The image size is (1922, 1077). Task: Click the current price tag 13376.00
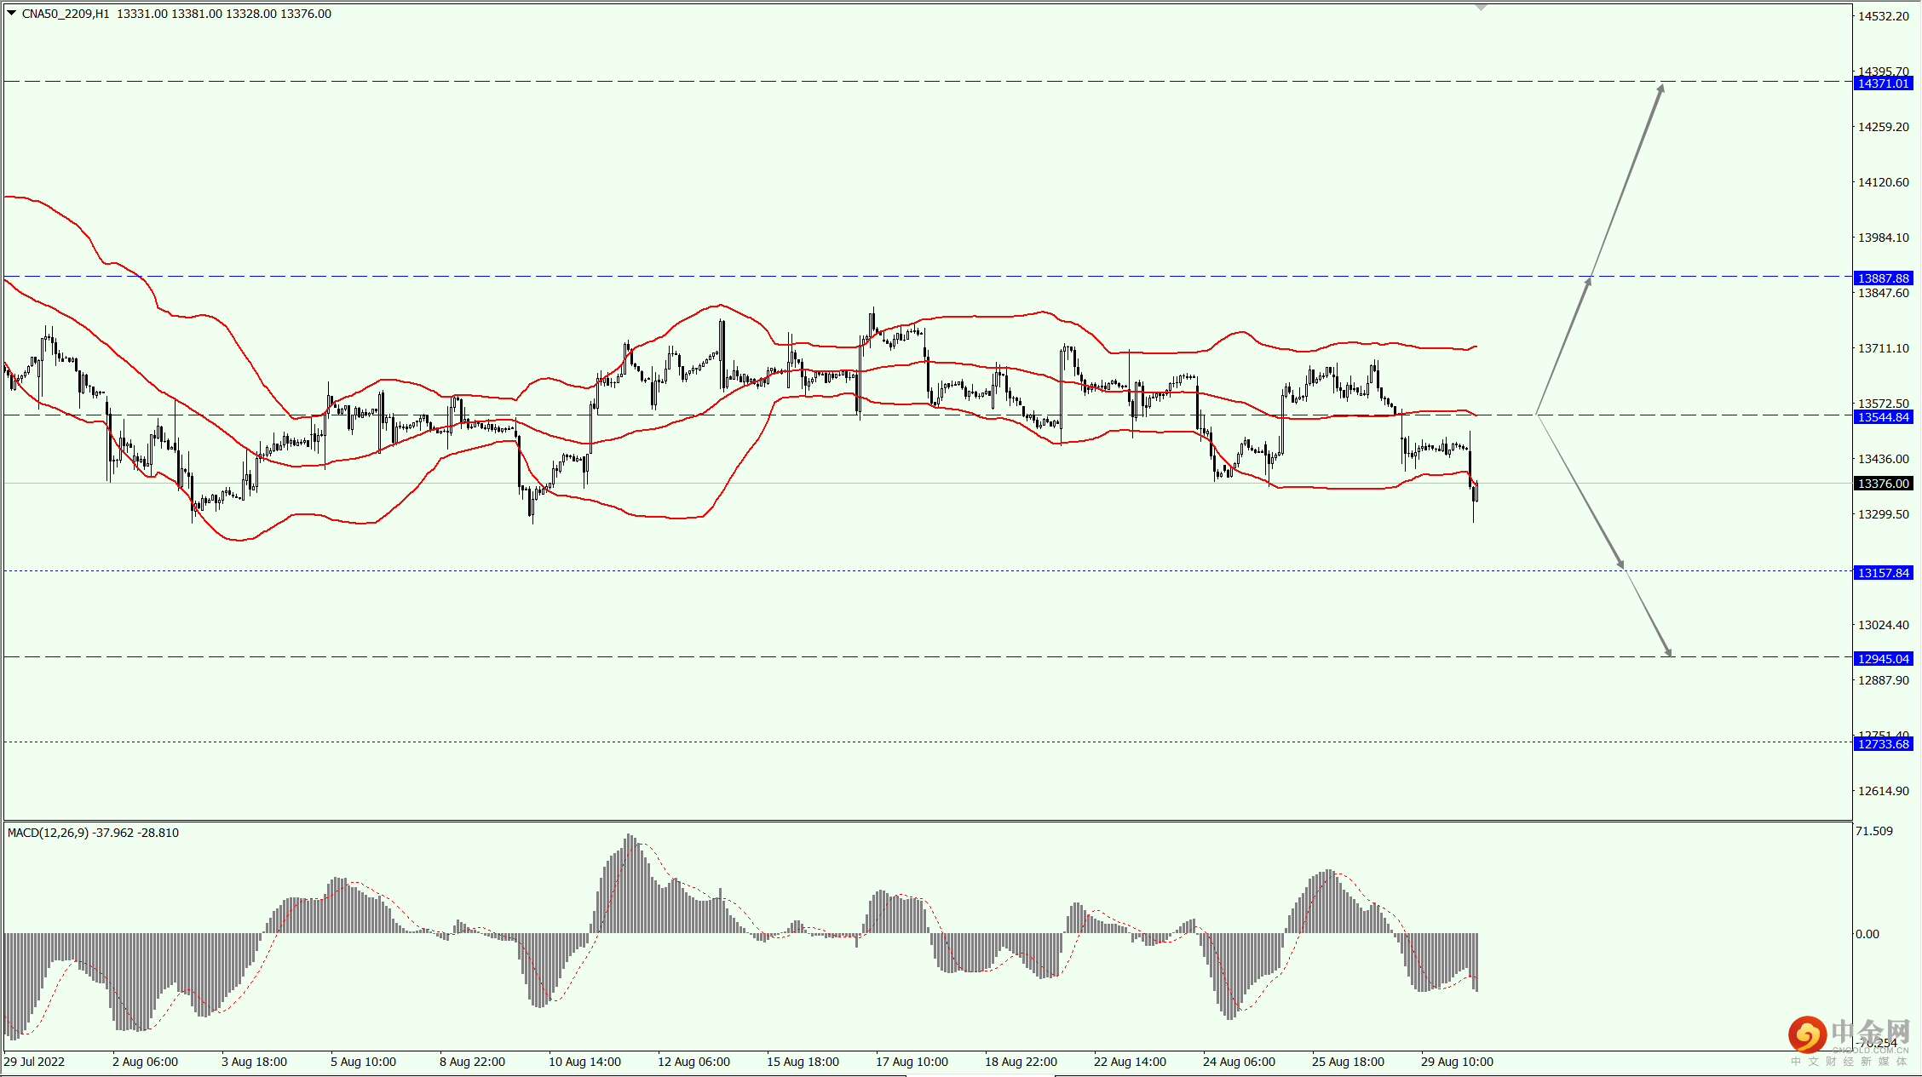(1883, 484)
